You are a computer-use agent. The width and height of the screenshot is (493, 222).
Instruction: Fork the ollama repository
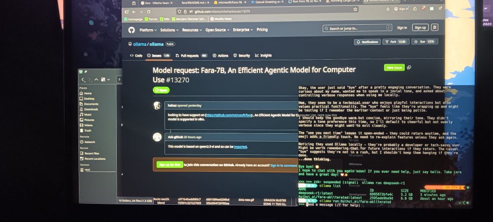coord(395,42)
